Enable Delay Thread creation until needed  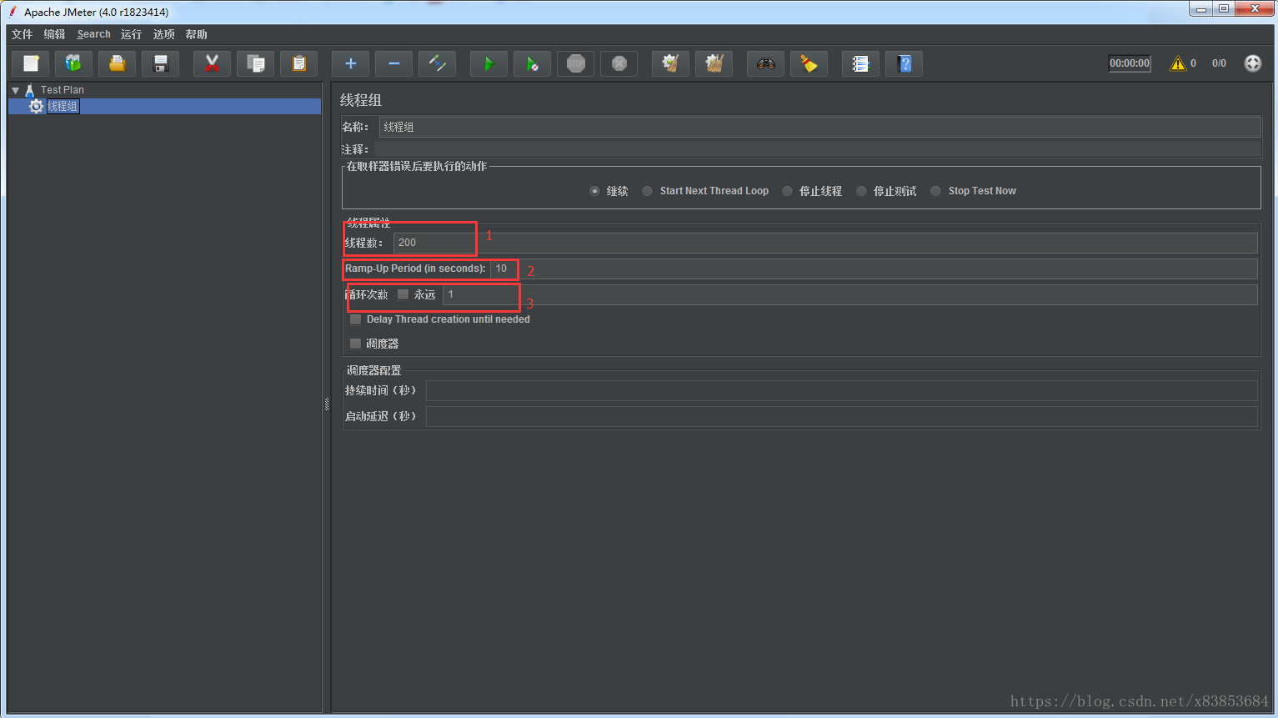356,319
